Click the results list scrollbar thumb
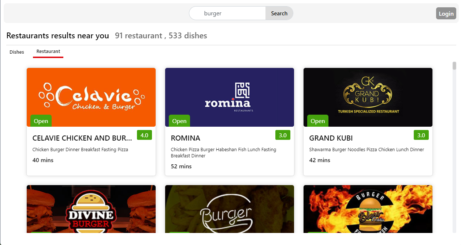 point(454,66)
